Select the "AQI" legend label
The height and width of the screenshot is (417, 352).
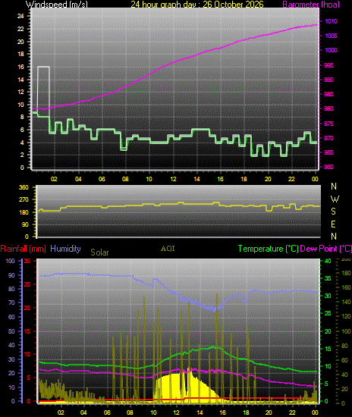click(x=168, y=249)
